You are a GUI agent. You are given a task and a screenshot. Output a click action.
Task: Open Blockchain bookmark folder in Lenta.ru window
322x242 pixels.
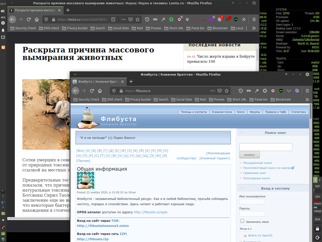[218, 28]
